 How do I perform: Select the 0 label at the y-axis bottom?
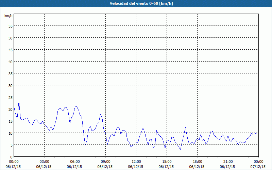12,157
